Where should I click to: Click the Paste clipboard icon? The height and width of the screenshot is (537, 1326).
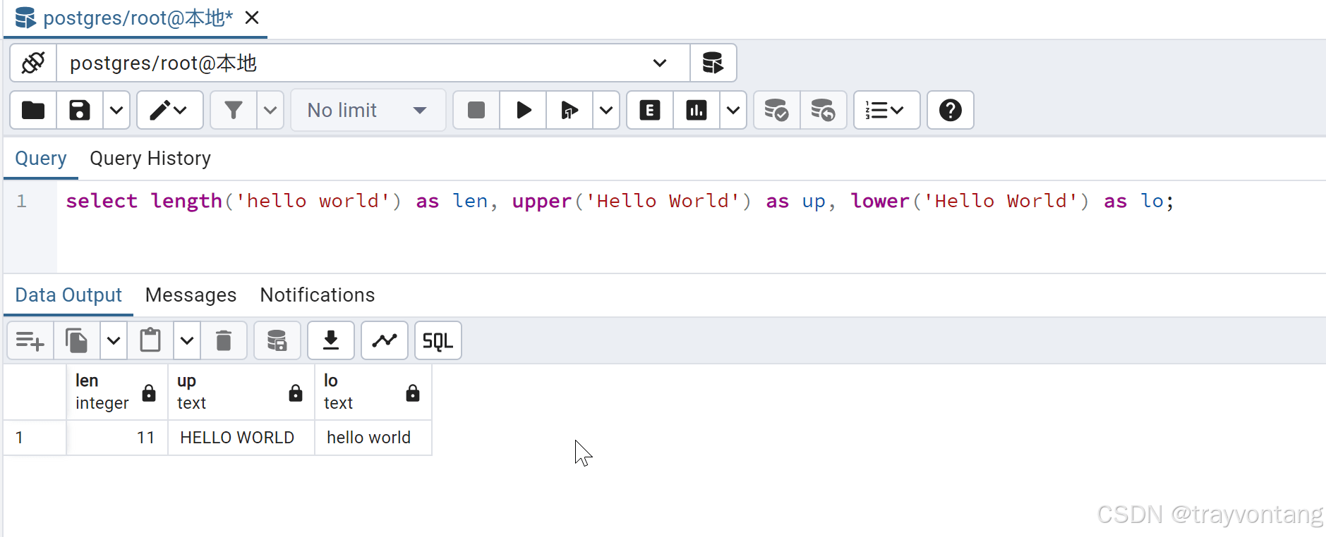[150, 340]
